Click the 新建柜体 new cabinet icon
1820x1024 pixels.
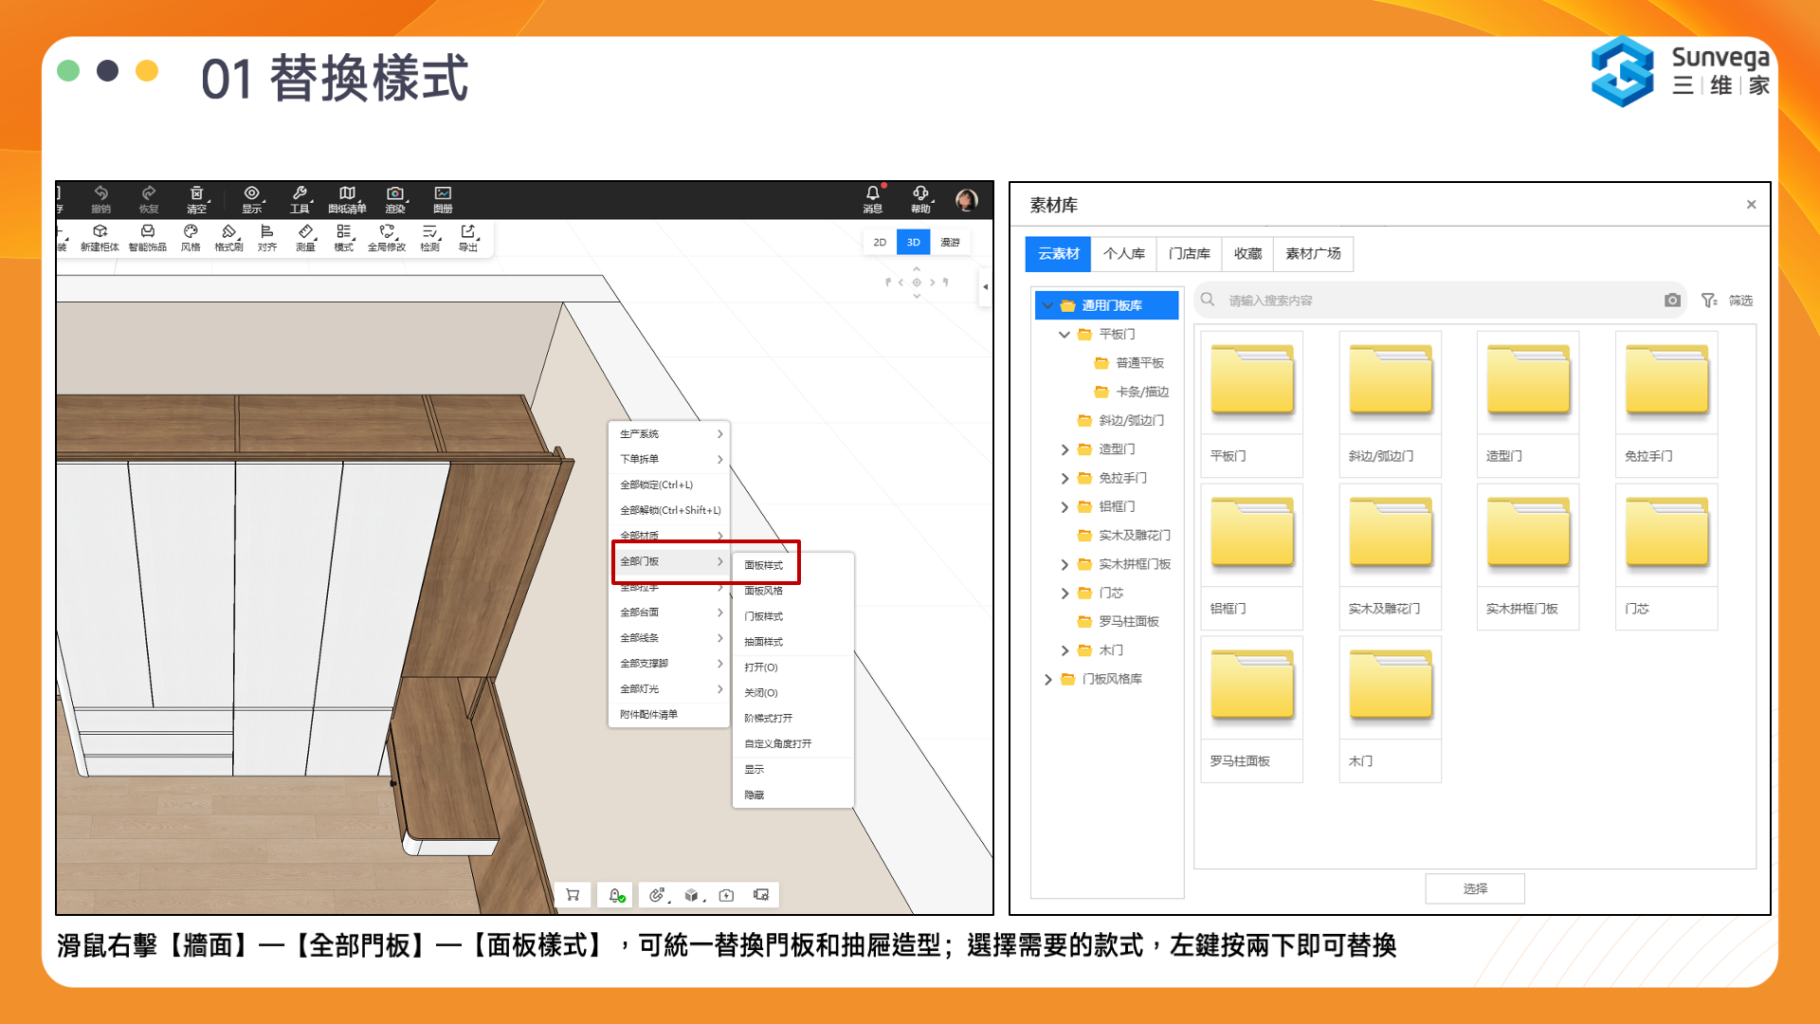pyautogui.click(x=100, y=231)
